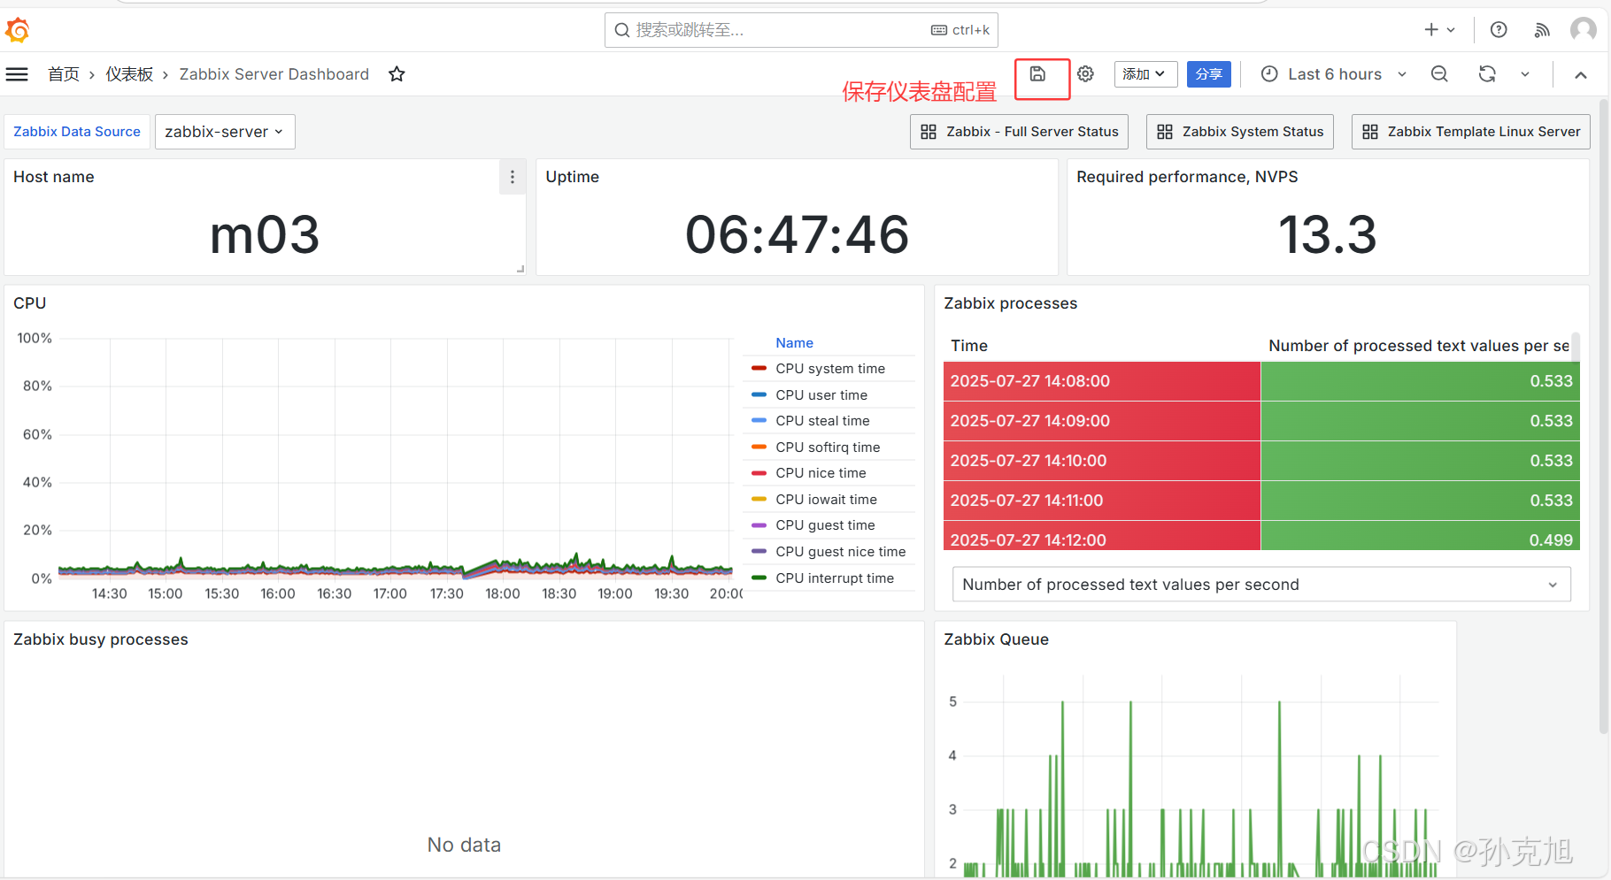This screenshot has width=1611, height=880.
Task: Sort legend by Name header
Action: coord(794,343)
